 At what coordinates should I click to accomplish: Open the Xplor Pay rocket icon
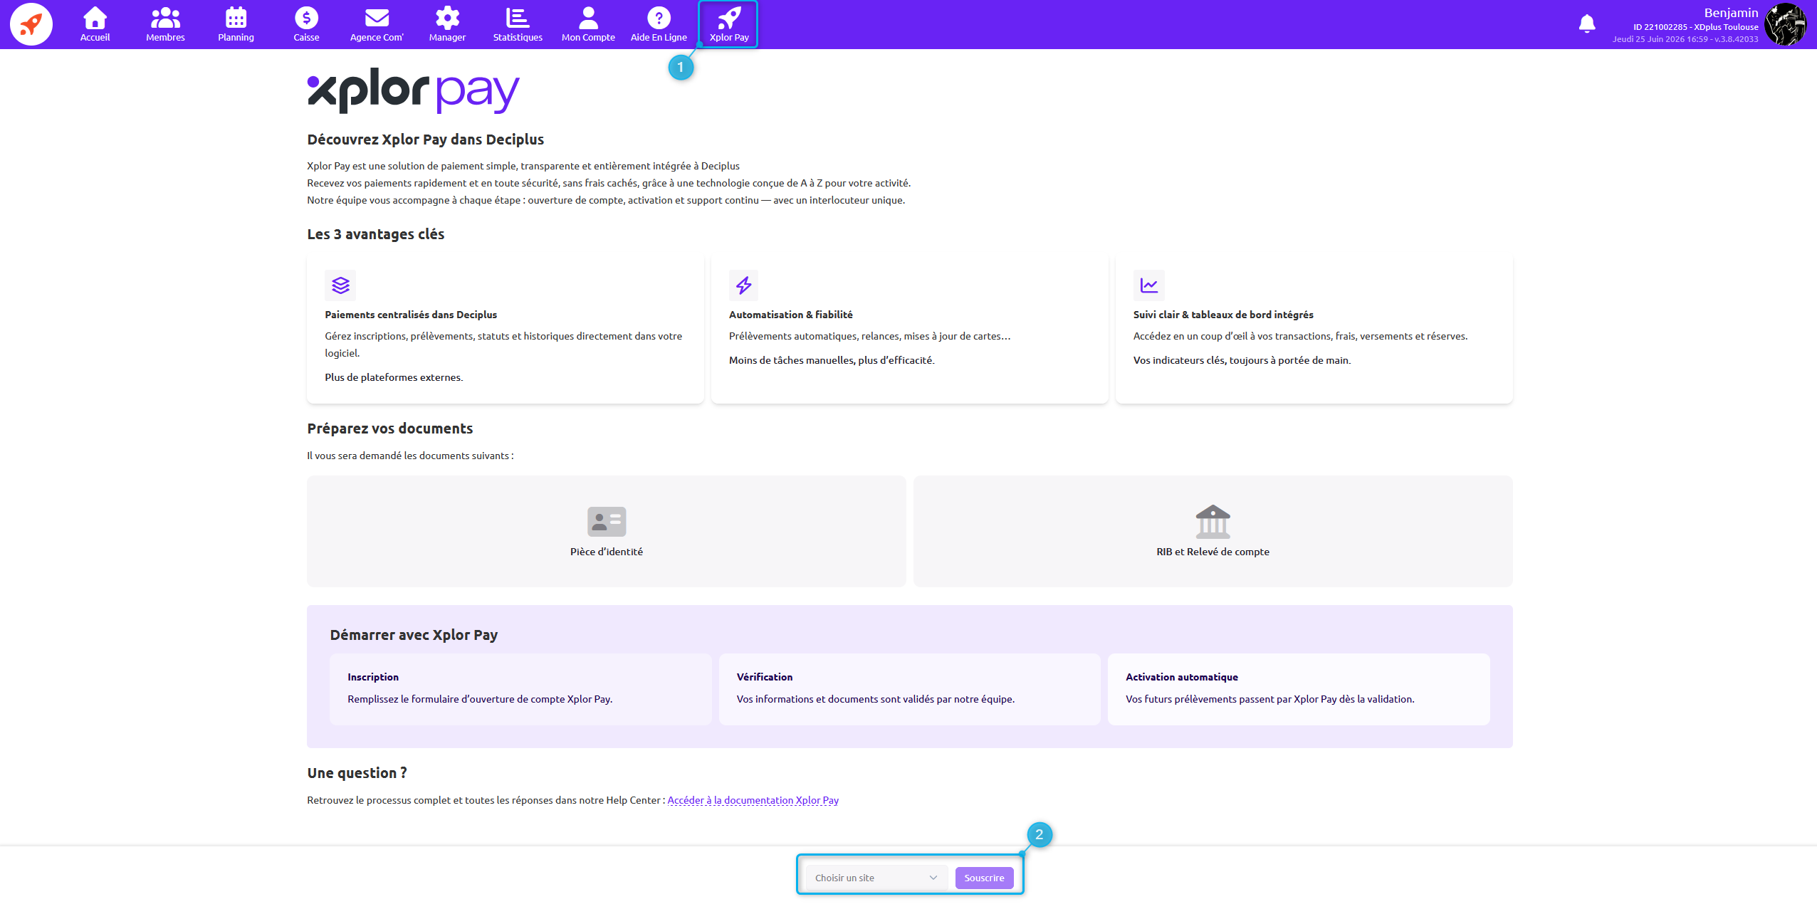pyautogui.click(x=729, y=17)
